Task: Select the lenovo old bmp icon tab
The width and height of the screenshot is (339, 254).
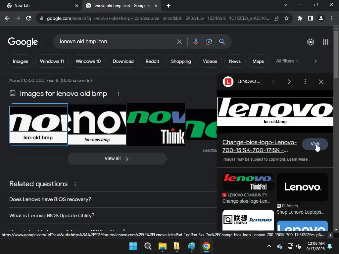Action: (122, 6)
